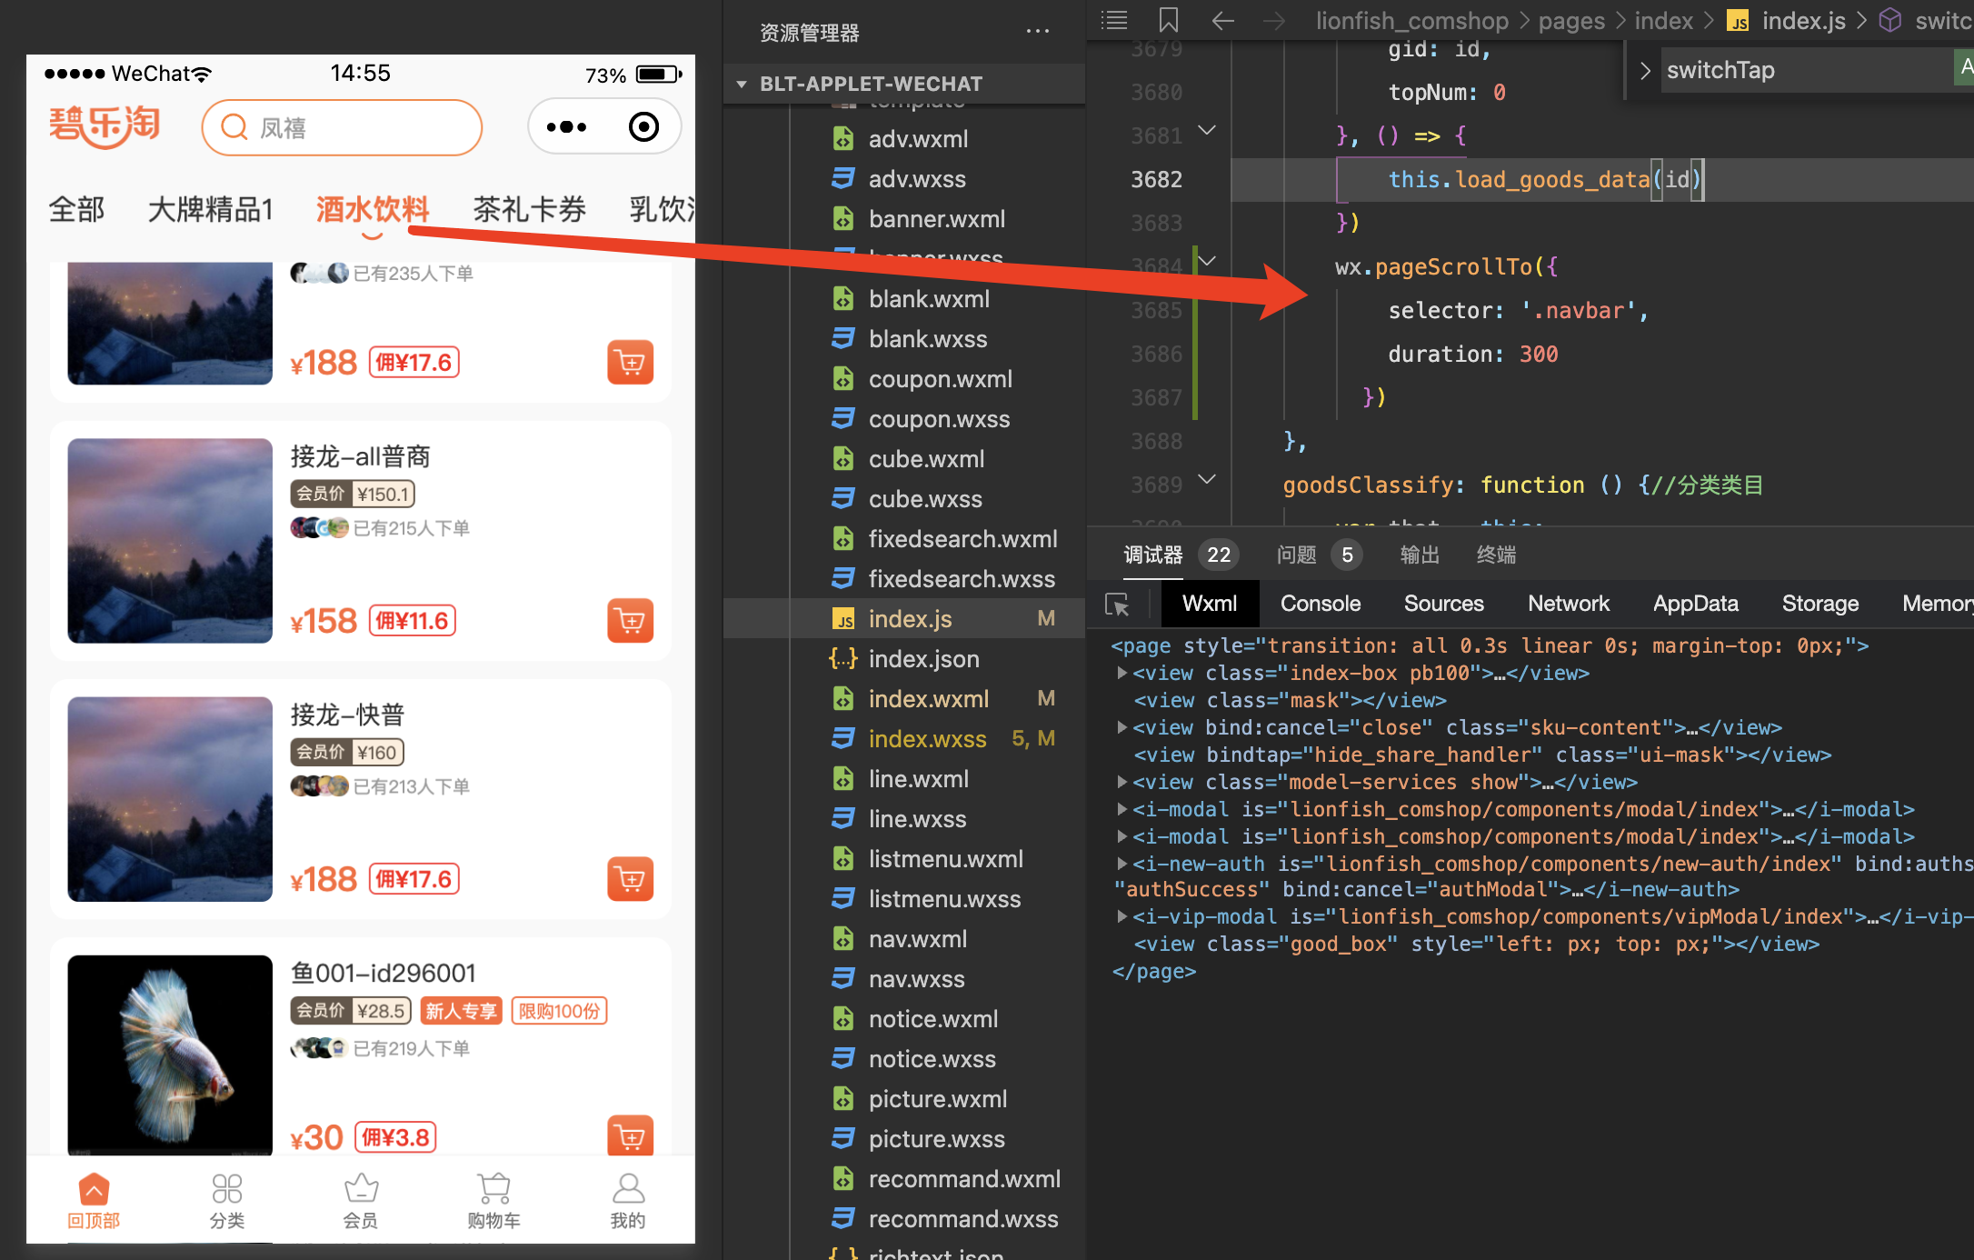
Task: Expand the sku-content view node
Action: [x=1122, y=727]
